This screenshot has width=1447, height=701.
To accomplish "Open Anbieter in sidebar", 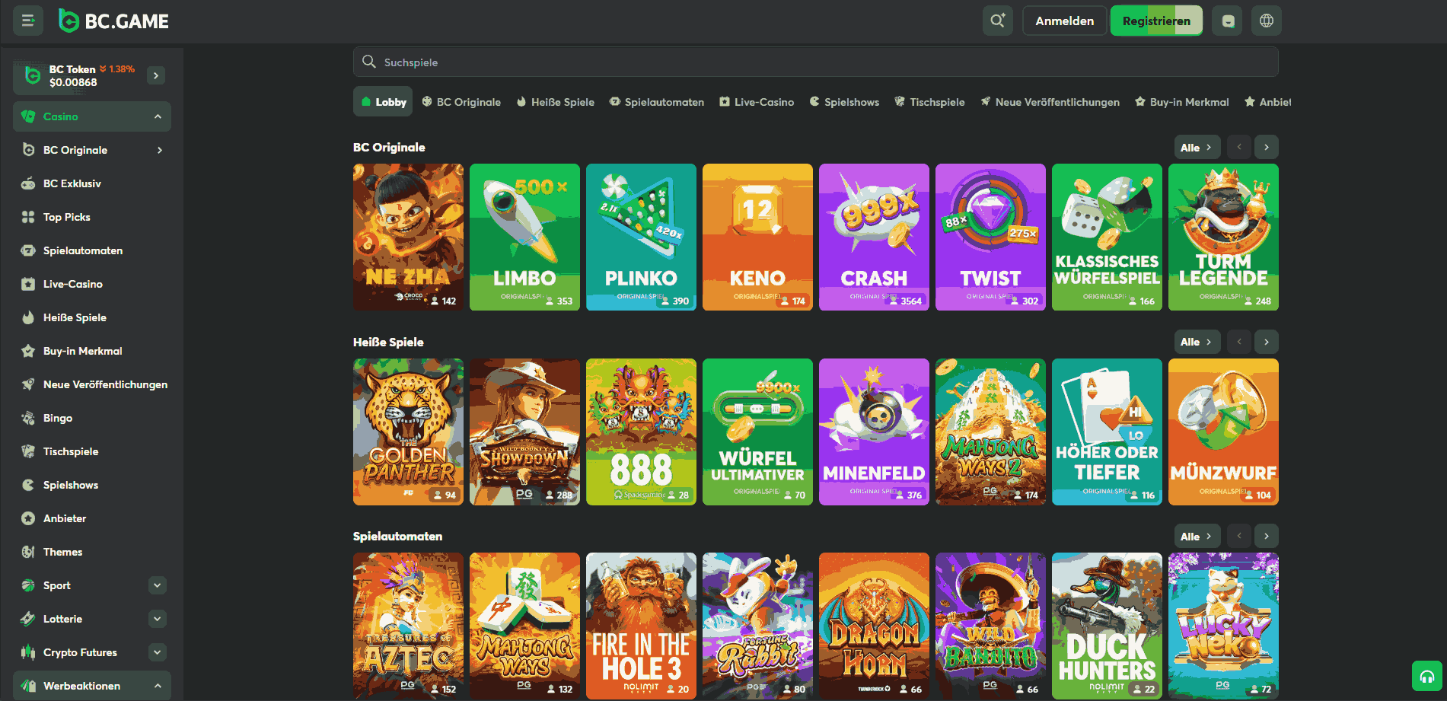I will (92, 518).
